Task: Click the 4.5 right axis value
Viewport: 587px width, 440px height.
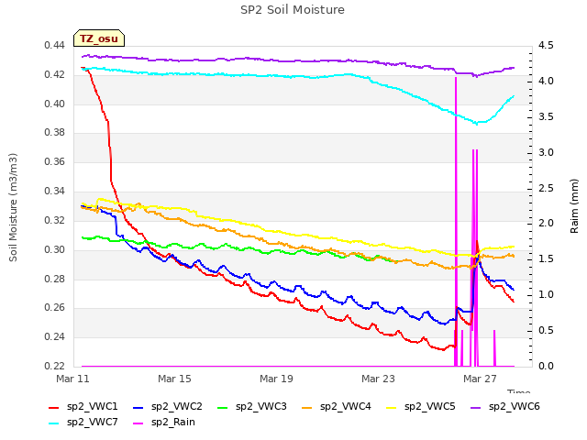Action: [546, 46]
